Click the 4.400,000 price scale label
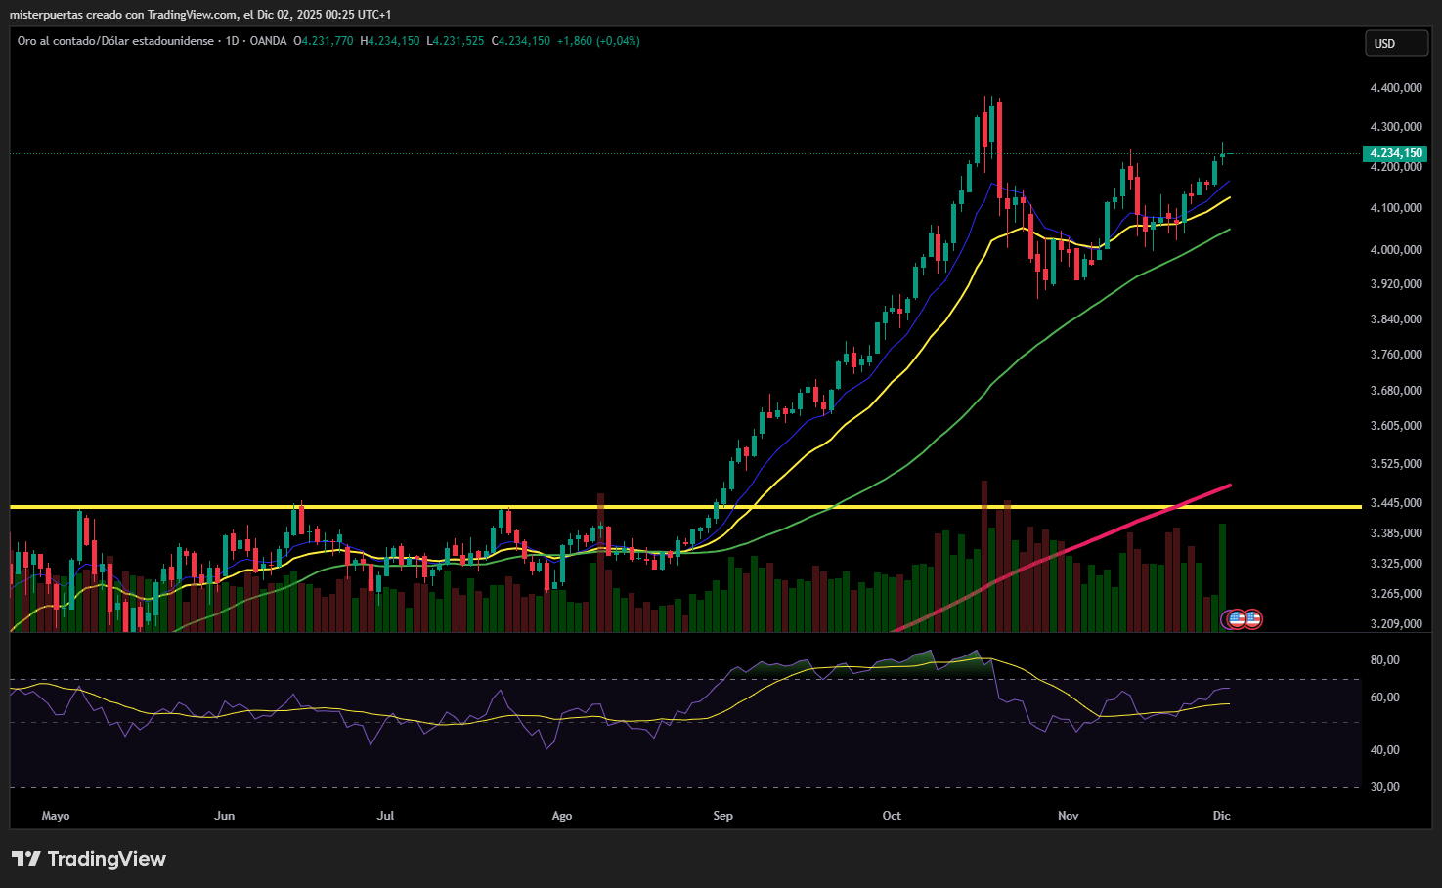 tap(1395, 88)
